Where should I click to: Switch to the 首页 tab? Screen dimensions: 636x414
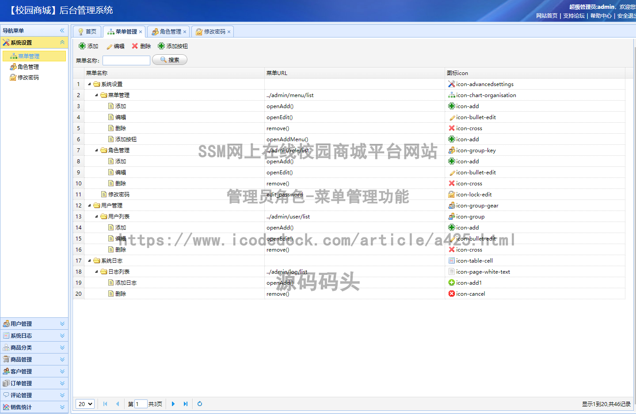click(87, 31)
